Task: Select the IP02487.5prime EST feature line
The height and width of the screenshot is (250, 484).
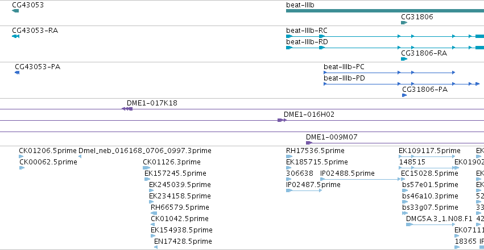Action: (304, 190)
